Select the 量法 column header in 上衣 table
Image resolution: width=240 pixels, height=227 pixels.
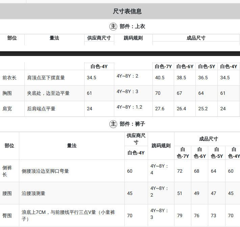pos(54,38)
